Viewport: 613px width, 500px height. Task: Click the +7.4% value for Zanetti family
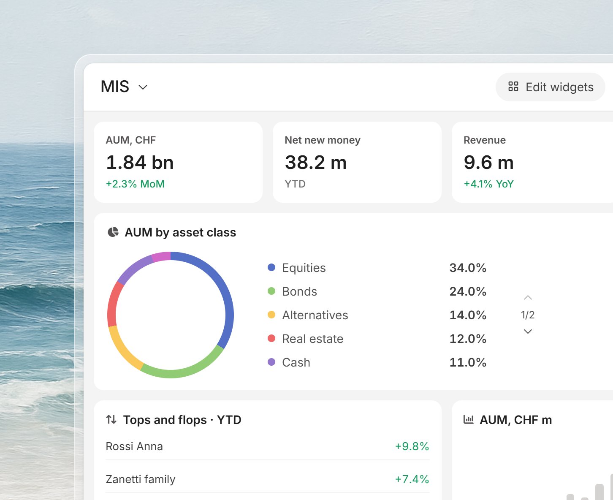pyautogui.click(x=412, y=479)
